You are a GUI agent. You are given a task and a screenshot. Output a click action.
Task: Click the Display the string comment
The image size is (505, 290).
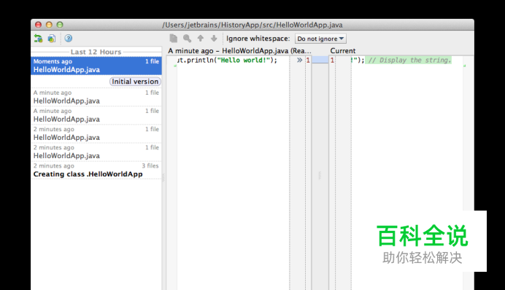(409, 60)
